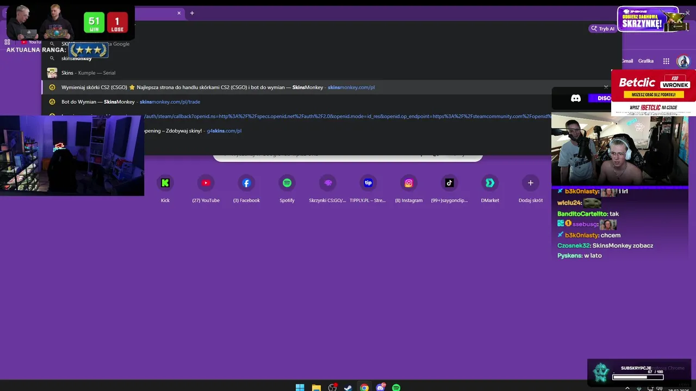This screenshot has height=391, width=696.
Task: Open Spotify from the taskbar
Action: tap(396, 387)
